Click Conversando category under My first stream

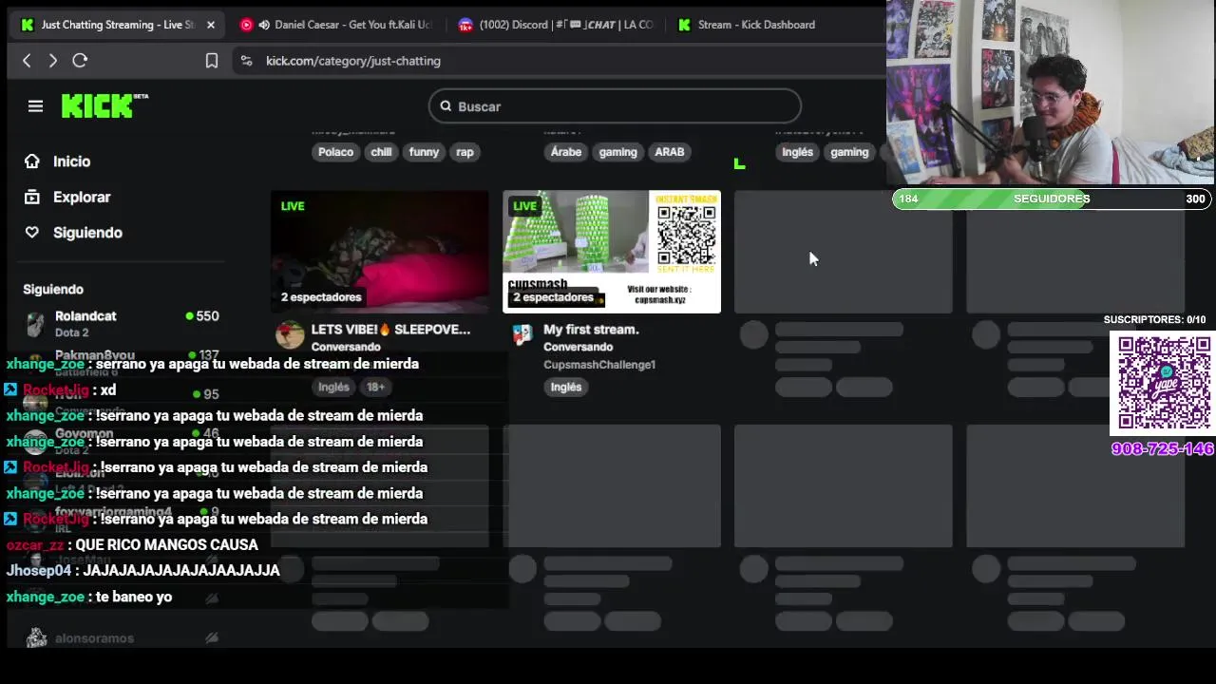(578, 347)
